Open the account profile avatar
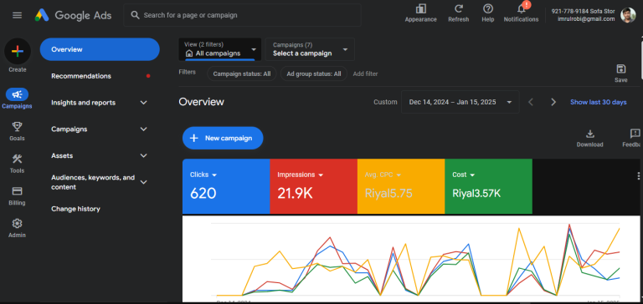This screenshot has width=643, height=304. [628, 15]
